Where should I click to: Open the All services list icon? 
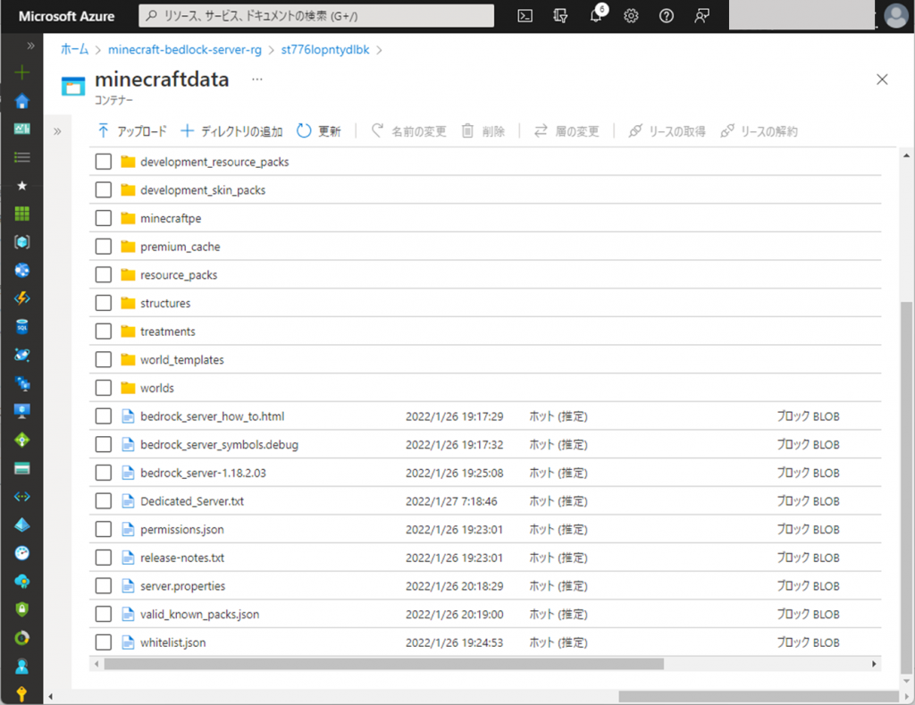22,157
